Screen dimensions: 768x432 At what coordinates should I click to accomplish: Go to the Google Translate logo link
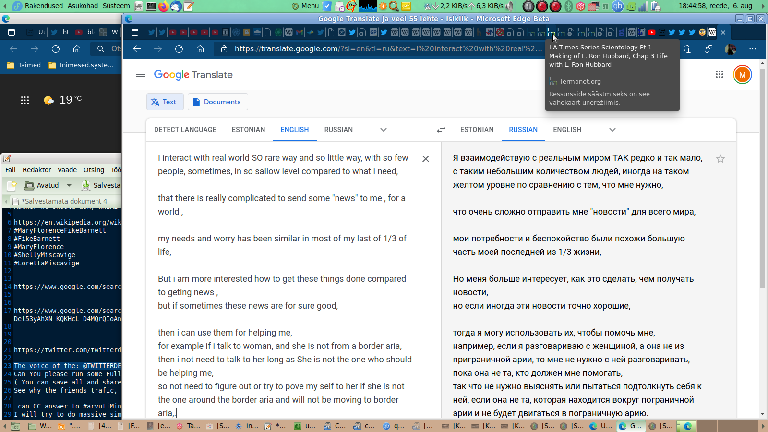pyautogui.click(x=193, y=75)
